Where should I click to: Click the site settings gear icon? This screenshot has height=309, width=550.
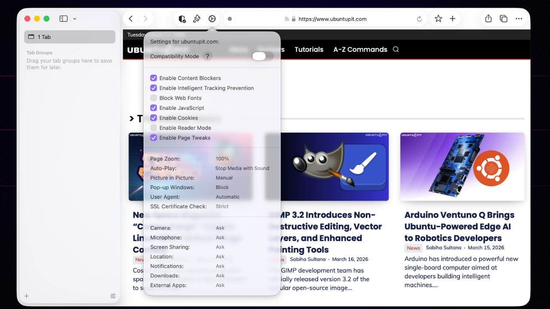tap(211, 19)
